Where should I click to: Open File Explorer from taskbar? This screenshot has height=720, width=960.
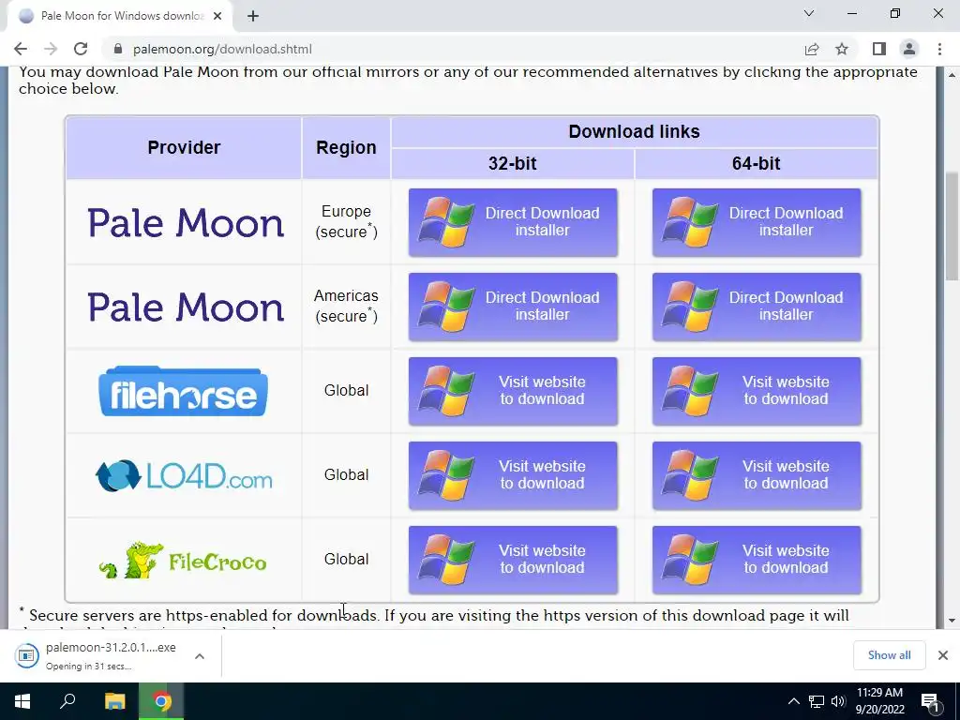click(114, 701)
